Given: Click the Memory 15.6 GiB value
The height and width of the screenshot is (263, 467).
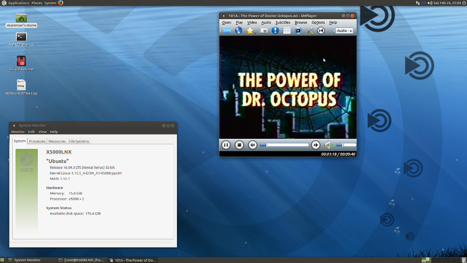Looking at the screenshot, I should [x=75, y=193].
